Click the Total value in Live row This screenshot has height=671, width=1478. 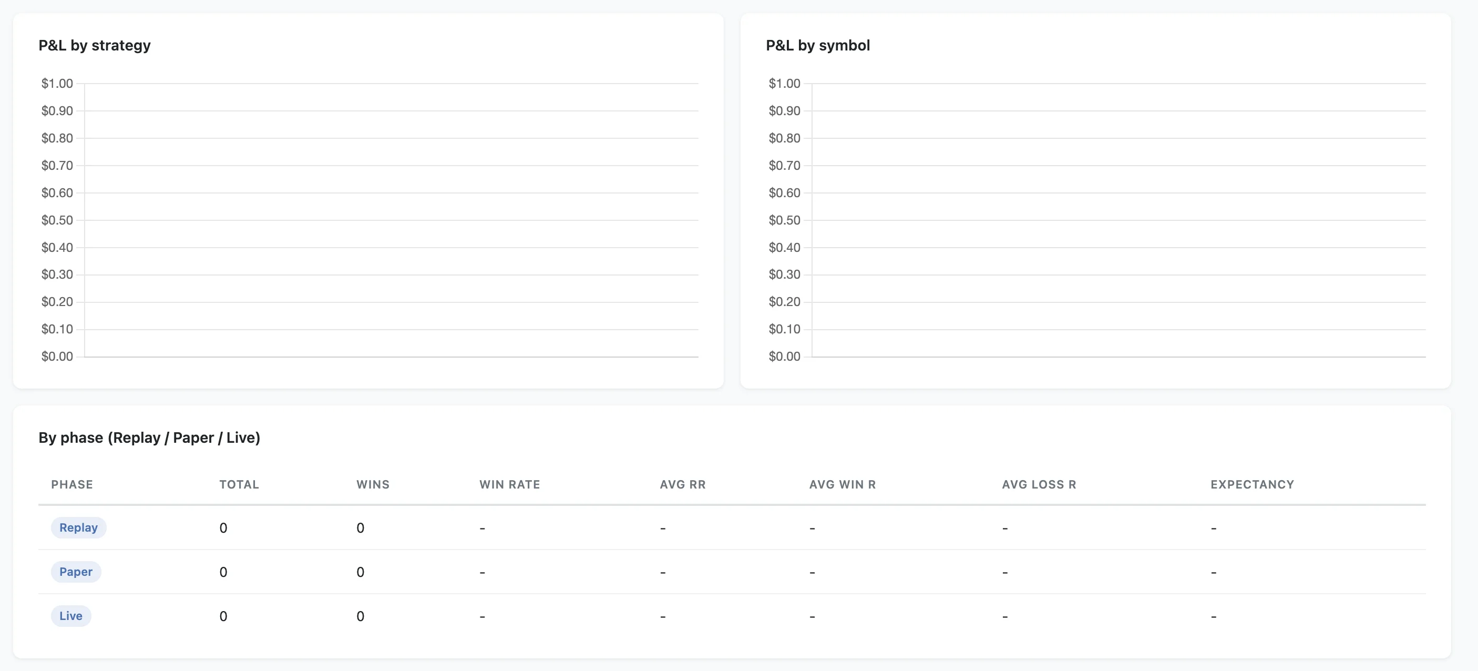(x=223, y=616)
